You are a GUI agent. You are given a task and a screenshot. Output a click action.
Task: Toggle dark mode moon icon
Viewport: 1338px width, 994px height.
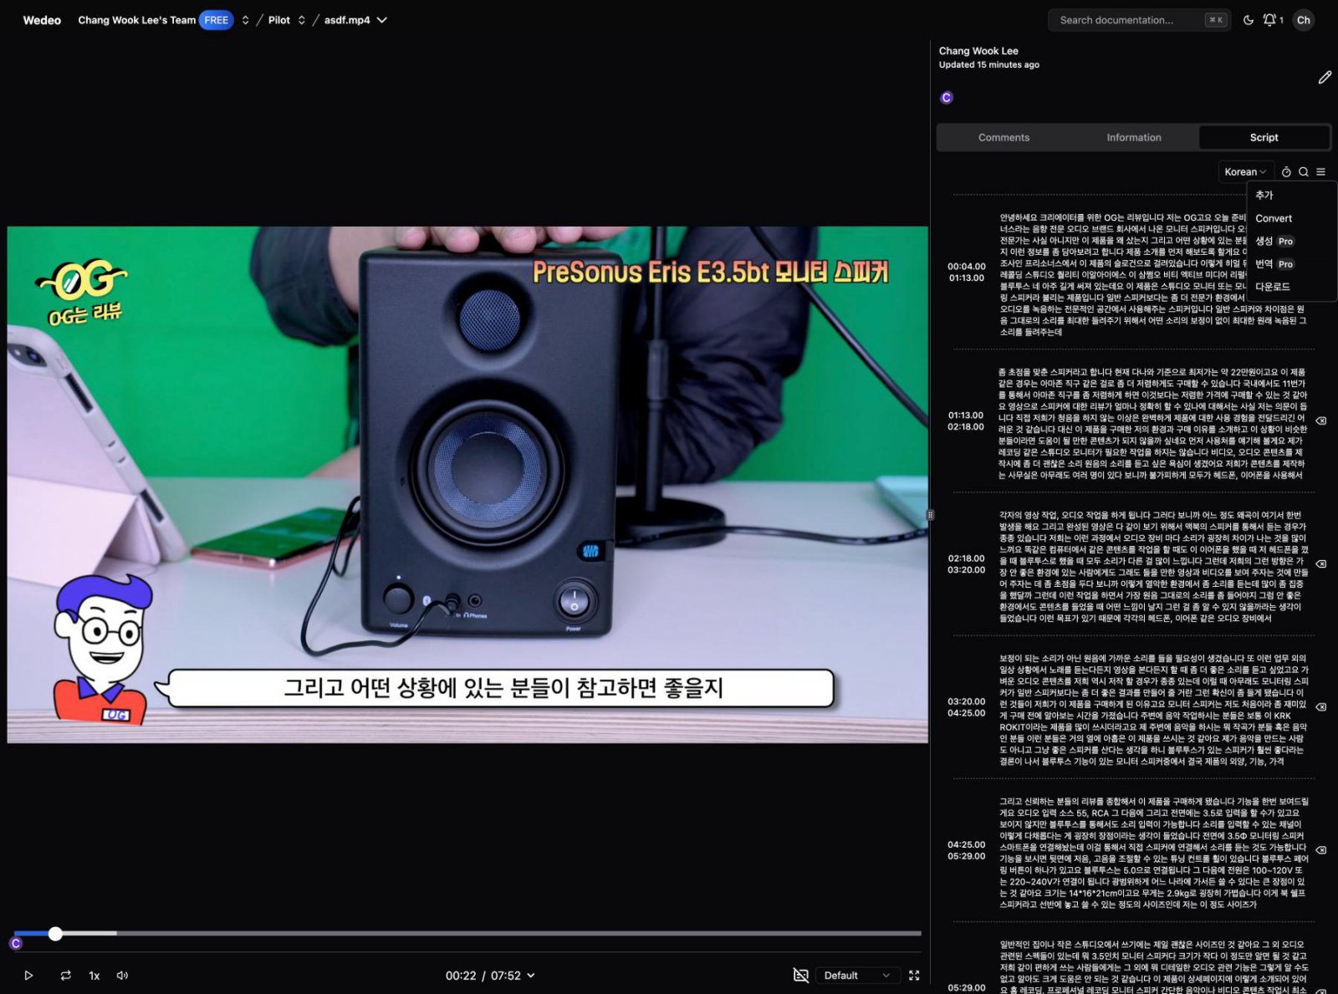(x=1248, y=20)
